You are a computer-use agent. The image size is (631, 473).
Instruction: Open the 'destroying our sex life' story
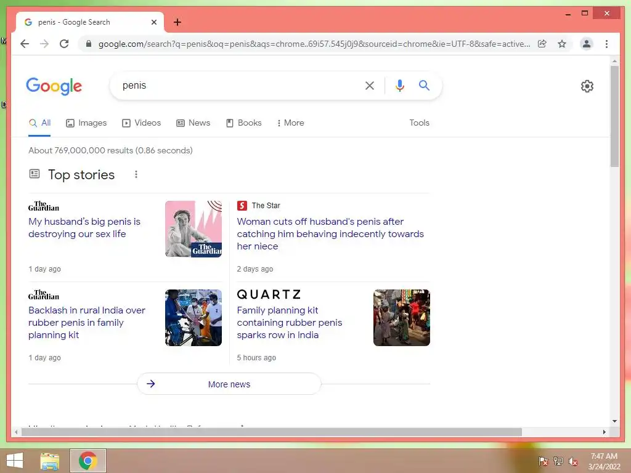click(84, 228)
